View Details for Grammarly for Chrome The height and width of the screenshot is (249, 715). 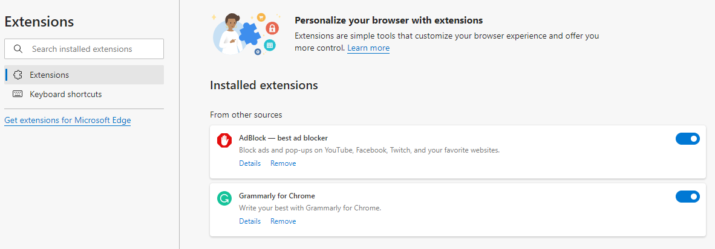pyautogui.click(x=250, y=221)
